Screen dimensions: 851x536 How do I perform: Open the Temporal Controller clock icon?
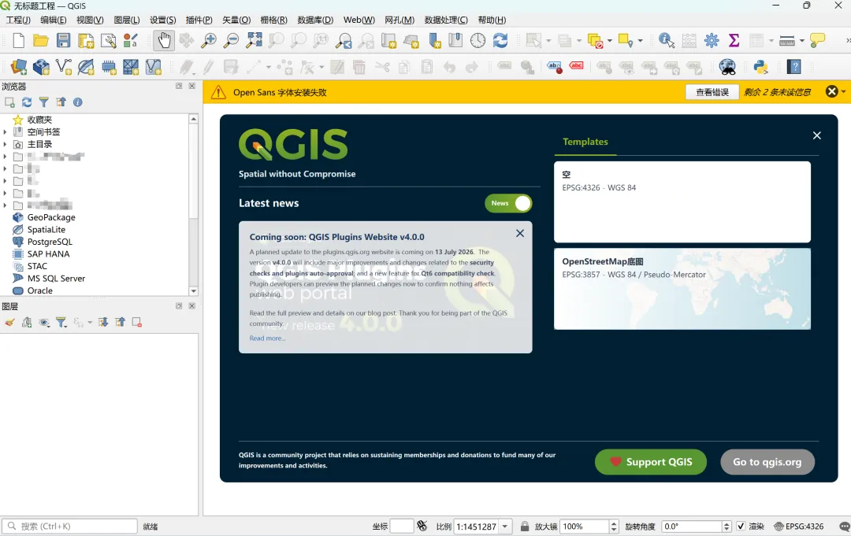point(478,41)
